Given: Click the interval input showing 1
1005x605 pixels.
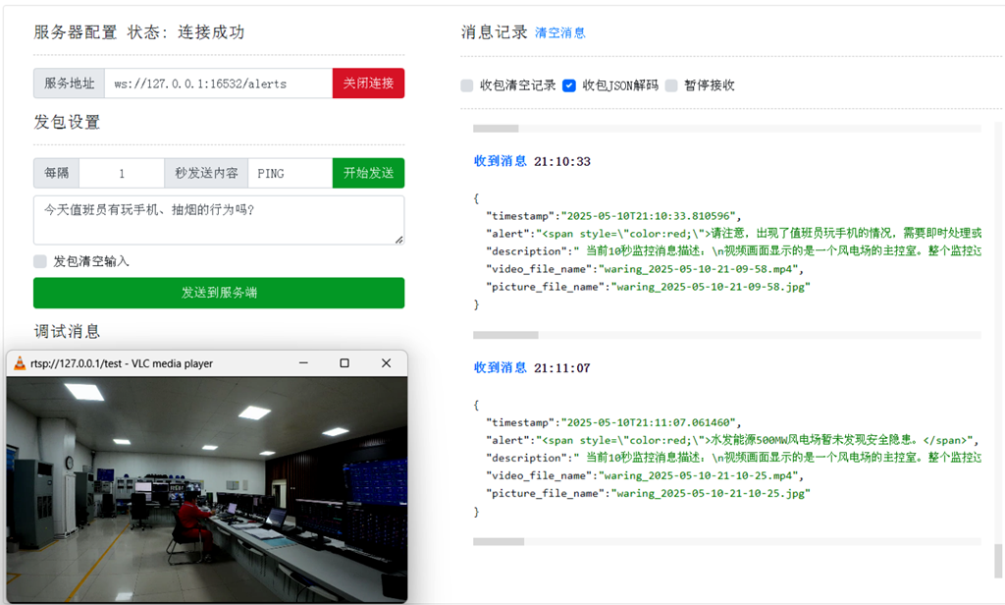Looking at the screenshot, I should [121, 171].
